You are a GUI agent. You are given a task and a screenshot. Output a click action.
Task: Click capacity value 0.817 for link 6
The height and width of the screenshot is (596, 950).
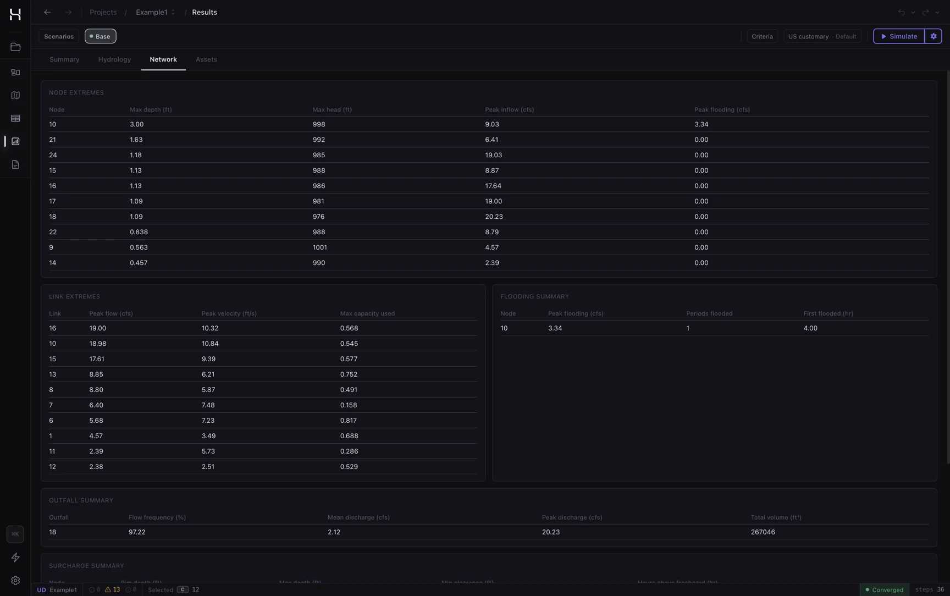(x=349, y=421)
